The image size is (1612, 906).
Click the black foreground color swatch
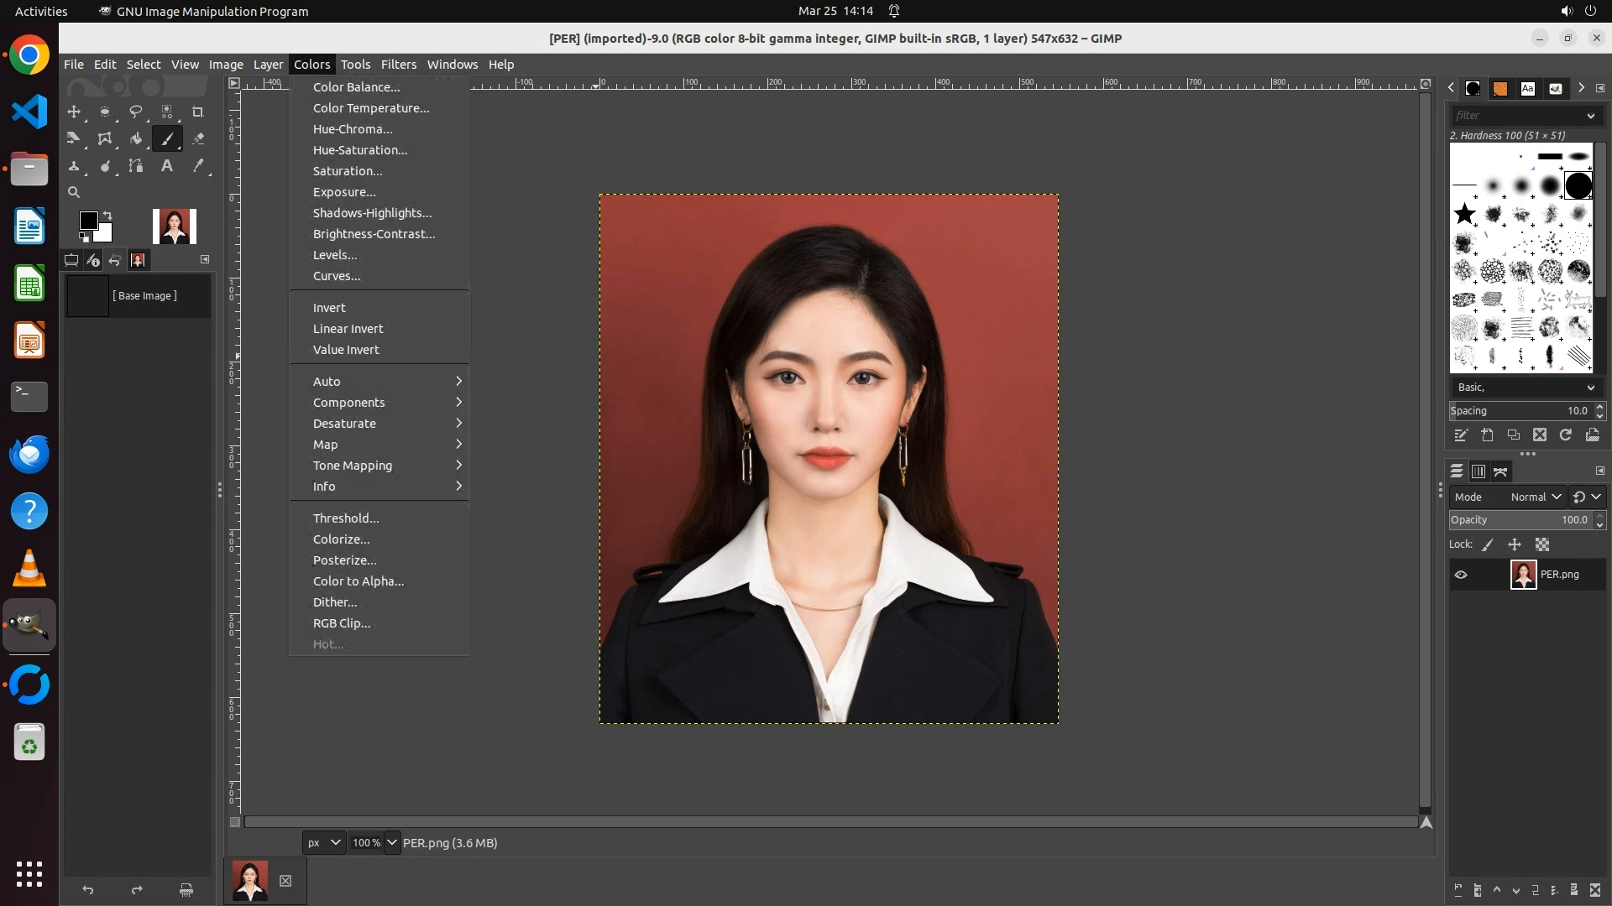tap(88, 221)
